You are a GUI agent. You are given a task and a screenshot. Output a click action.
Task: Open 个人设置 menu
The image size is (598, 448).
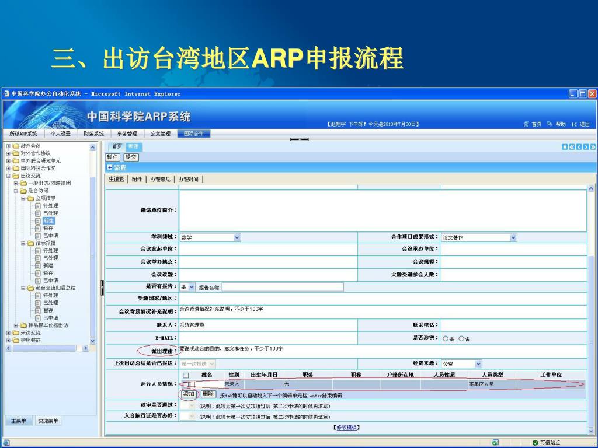point(61,134)
